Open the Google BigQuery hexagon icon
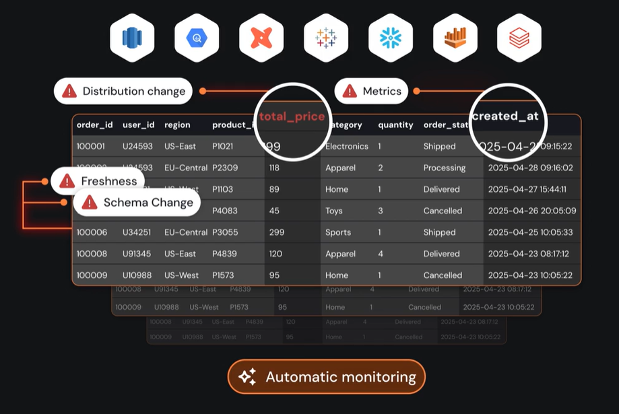Image resolution: width=619 pixels, height=414 pixels. (197, 38)
